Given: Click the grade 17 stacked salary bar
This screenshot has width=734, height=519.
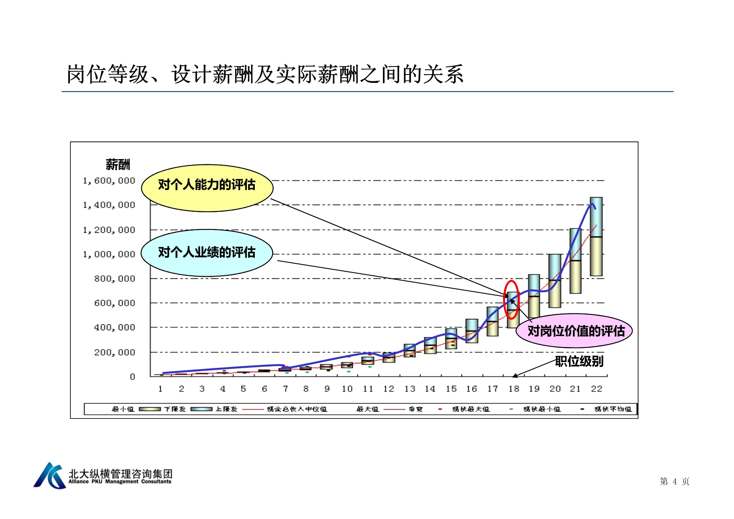Looking at the screenshot, I should tap(493, 321).
